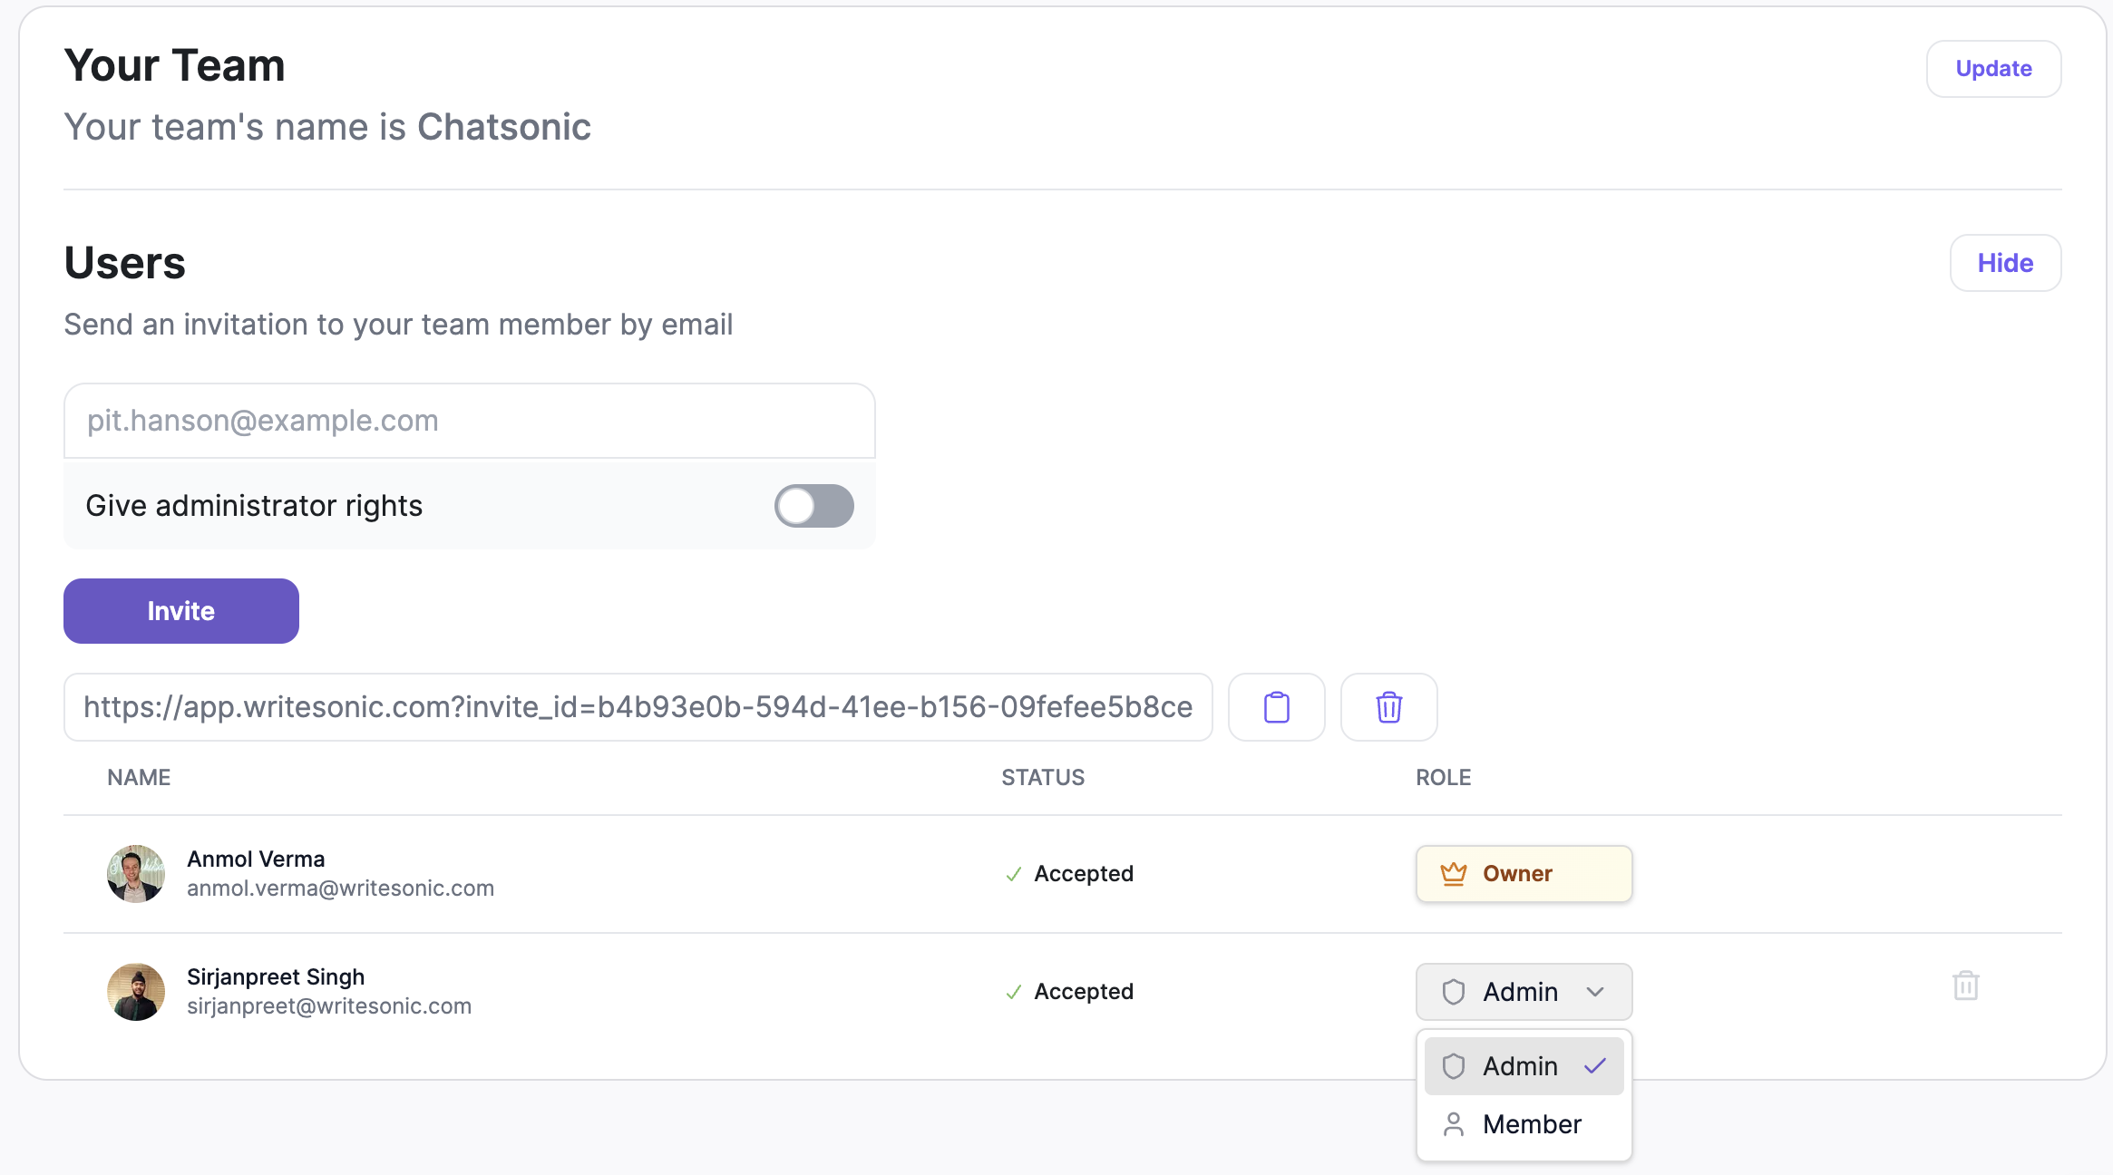Open the Admin role dropdown for Sirjanpreet

(x=1524, y=992)
